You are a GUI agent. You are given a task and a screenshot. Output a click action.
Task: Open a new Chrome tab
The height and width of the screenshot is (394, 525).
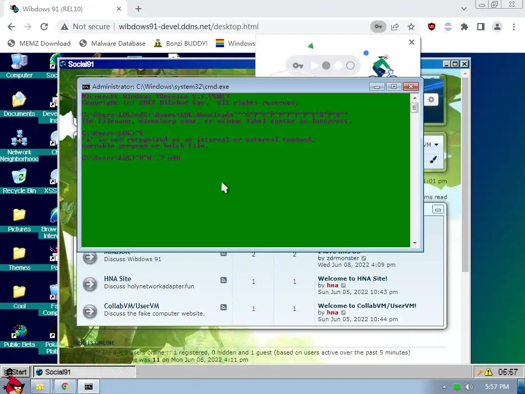click(x=138, y=9)
